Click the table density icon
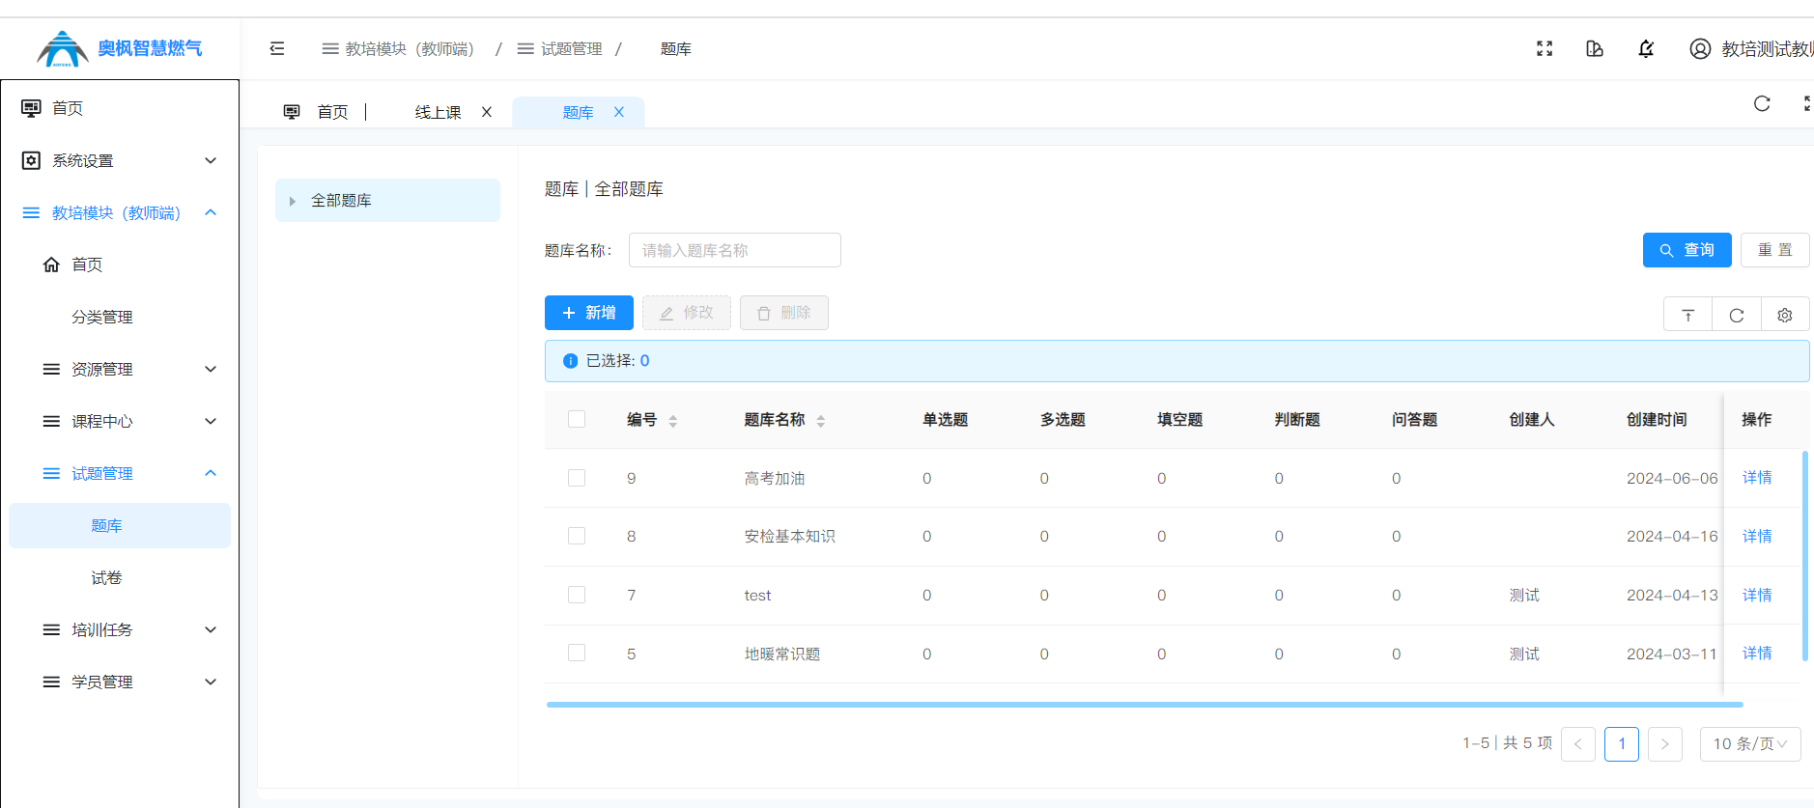The image size is (1814, 808). [x=1687, y=315]
